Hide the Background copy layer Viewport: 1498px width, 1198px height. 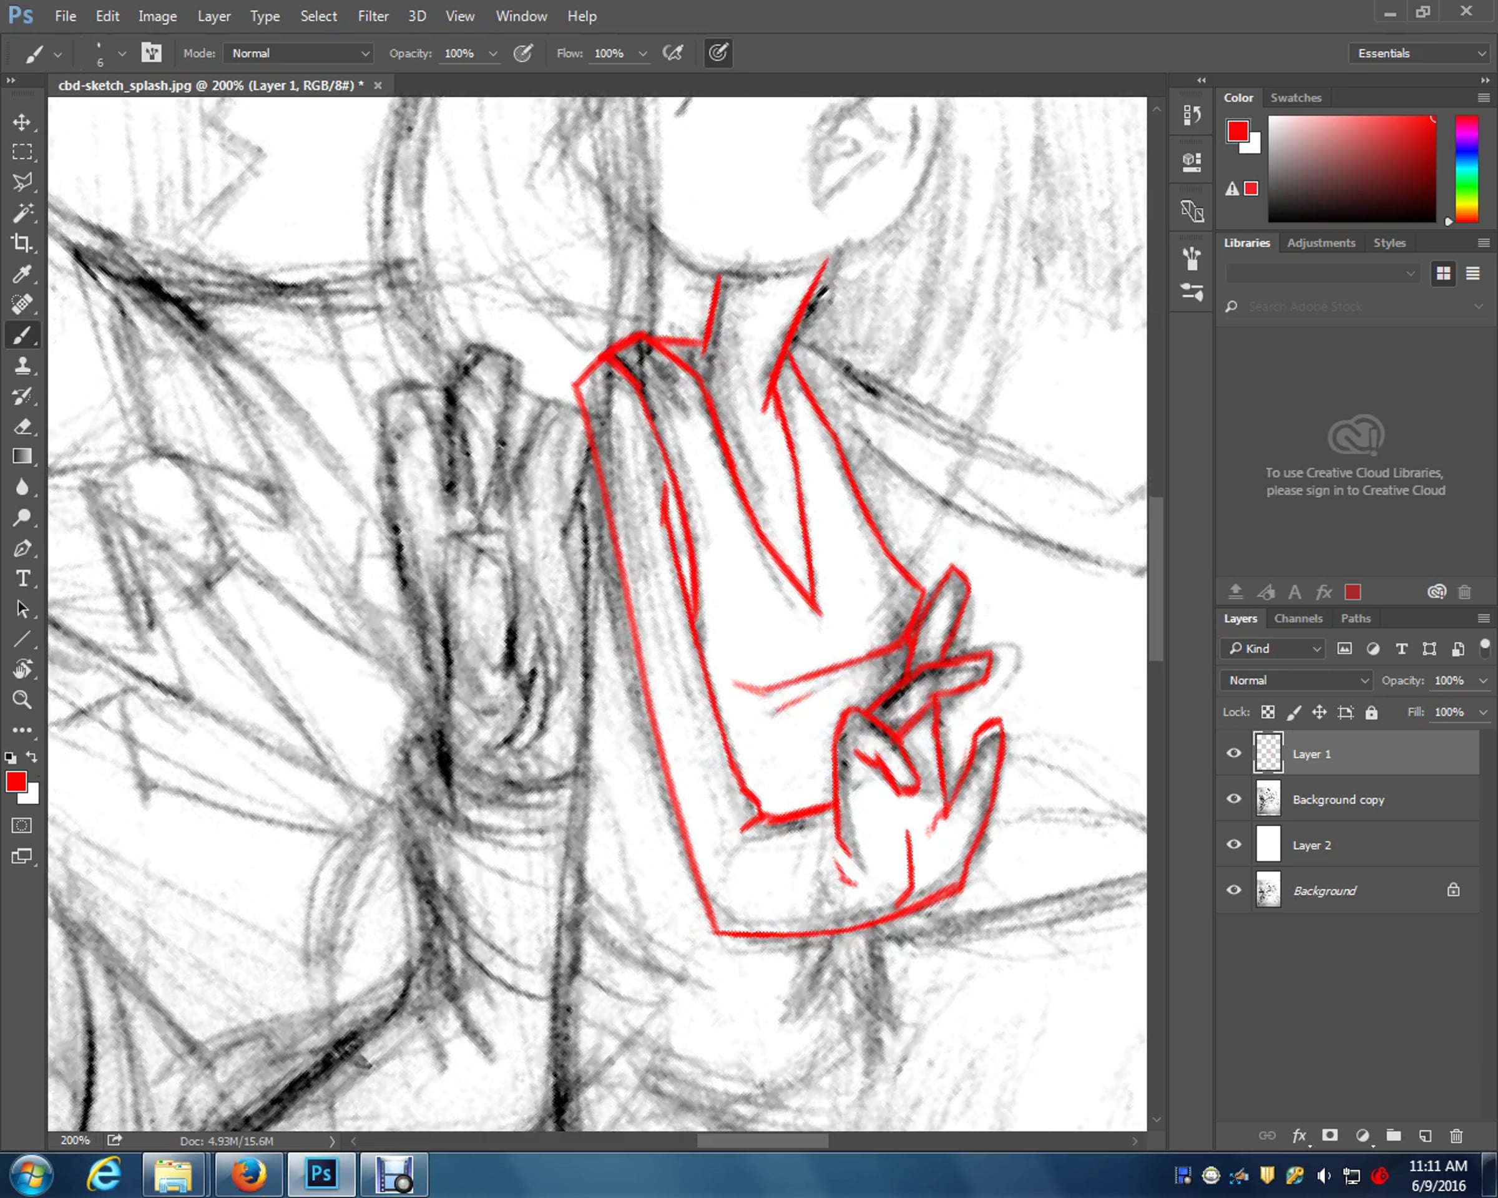click(1234, 799)
